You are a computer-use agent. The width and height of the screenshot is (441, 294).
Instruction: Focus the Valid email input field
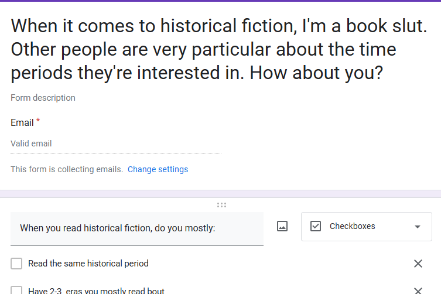pos(116,143)
